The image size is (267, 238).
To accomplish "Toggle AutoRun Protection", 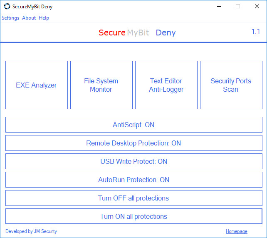I will tap(134, 180).
